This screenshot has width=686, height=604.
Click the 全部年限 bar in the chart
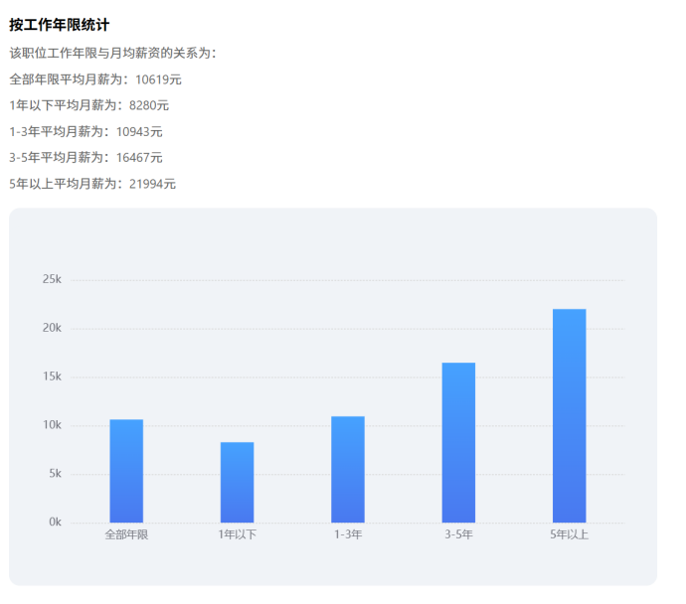(126, 471)
